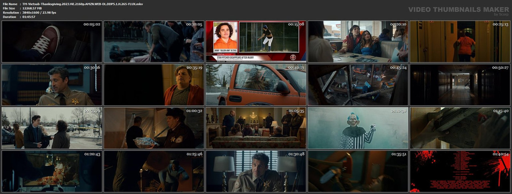Select the thumbnail timestamped 01:20:43

52,171
